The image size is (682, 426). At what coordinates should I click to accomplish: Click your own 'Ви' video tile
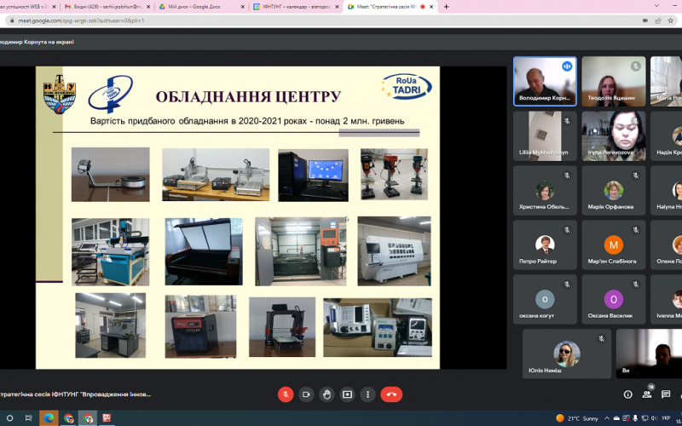(649, 354)
